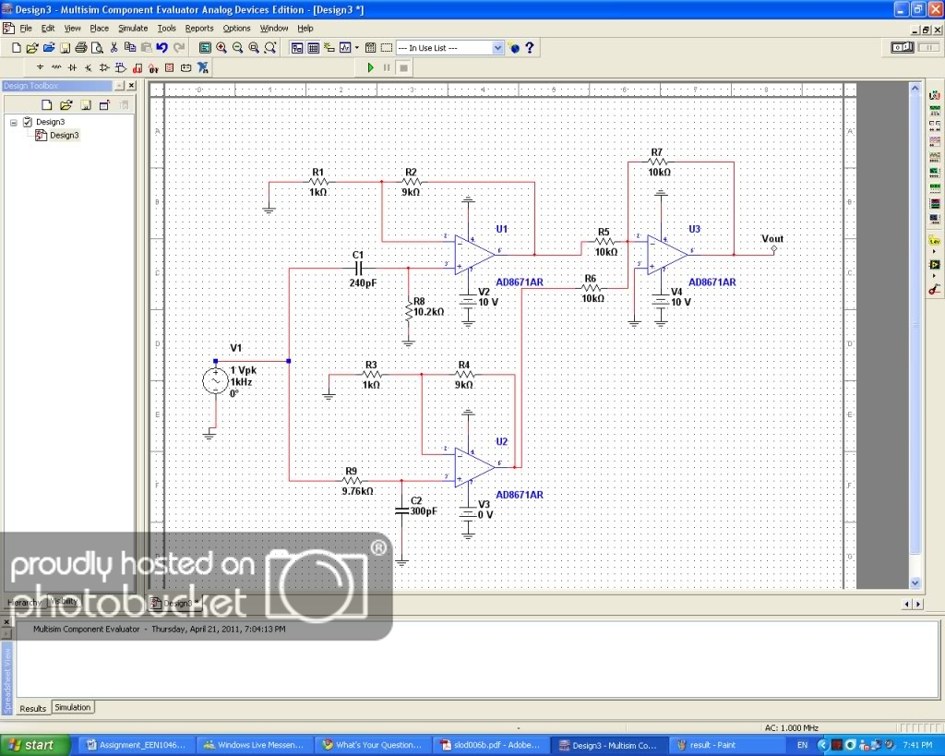
Task: Open the Reports menu
Action: [199, 29]
